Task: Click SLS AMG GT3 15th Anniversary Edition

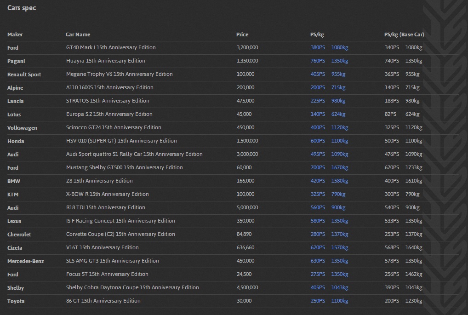Action: click(113, 261)
